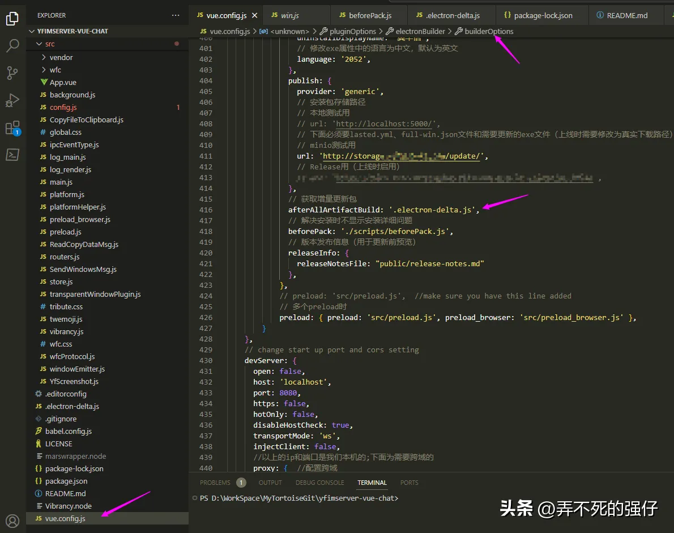
Task: Open the Accounts icon at bottom
Action: tap(12, 521)
